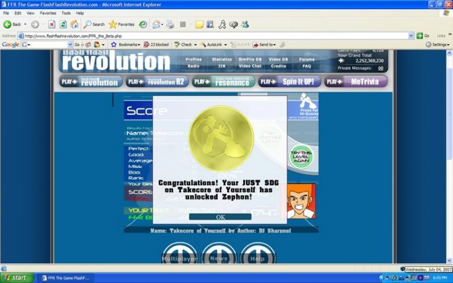Click the highlighter pen toolbar icon
453x283 pixels.
pos(282,45)
